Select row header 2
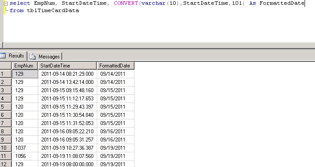 click(x=6, y=82)
